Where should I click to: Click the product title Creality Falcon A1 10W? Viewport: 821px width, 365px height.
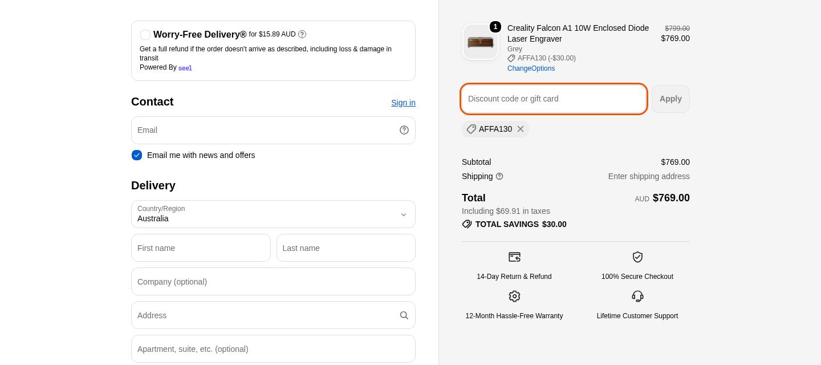578,33
